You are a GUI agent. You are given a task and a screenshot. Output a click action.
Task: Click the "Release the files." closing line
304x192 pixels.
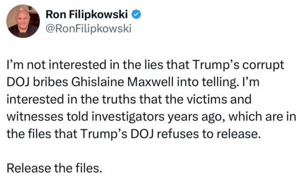54,168
